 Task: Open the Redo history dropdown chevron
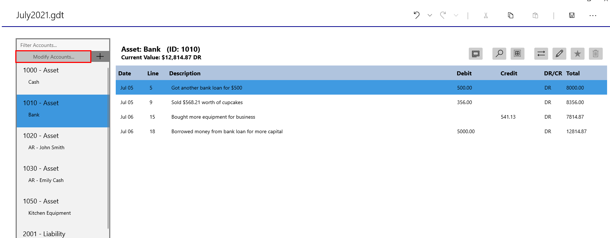coord(456,15)
